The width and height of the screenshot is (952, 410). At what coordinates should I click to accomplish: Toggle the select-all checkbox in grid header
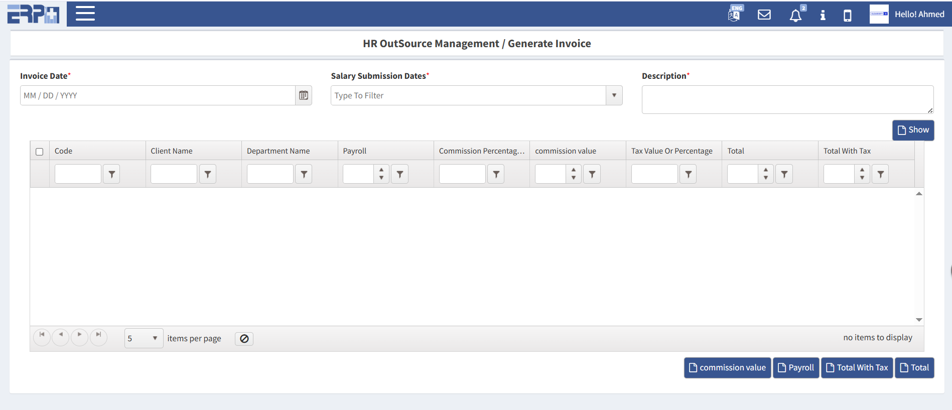(x=40, y=152)
